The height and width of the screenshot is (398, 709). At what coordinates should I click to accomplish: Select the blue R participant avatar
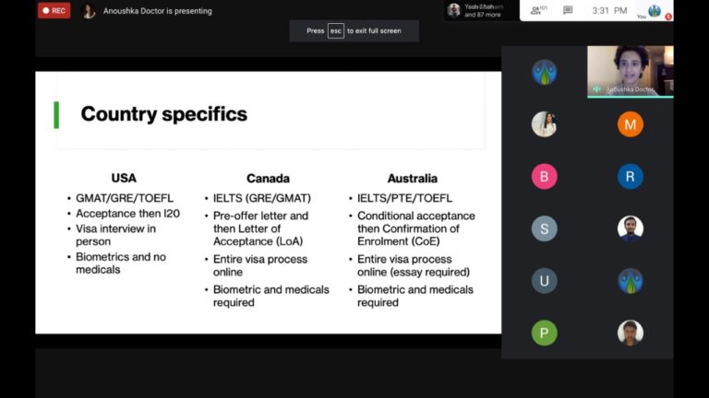[x=631, y=177]
